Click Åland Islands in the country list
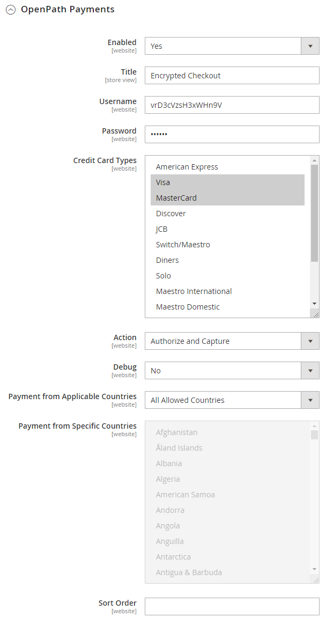 pyautogui.click(x=227, y=447)
